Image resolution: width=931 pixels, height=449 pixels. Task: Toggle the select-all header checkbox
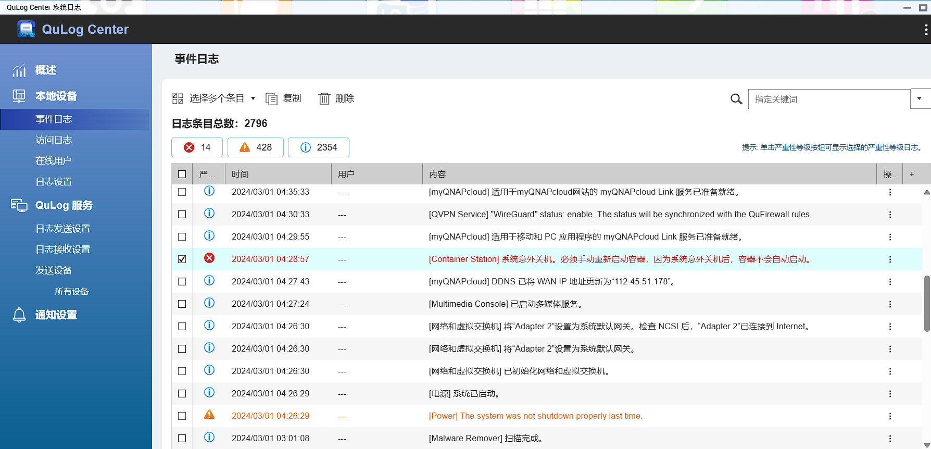(182, 174)
